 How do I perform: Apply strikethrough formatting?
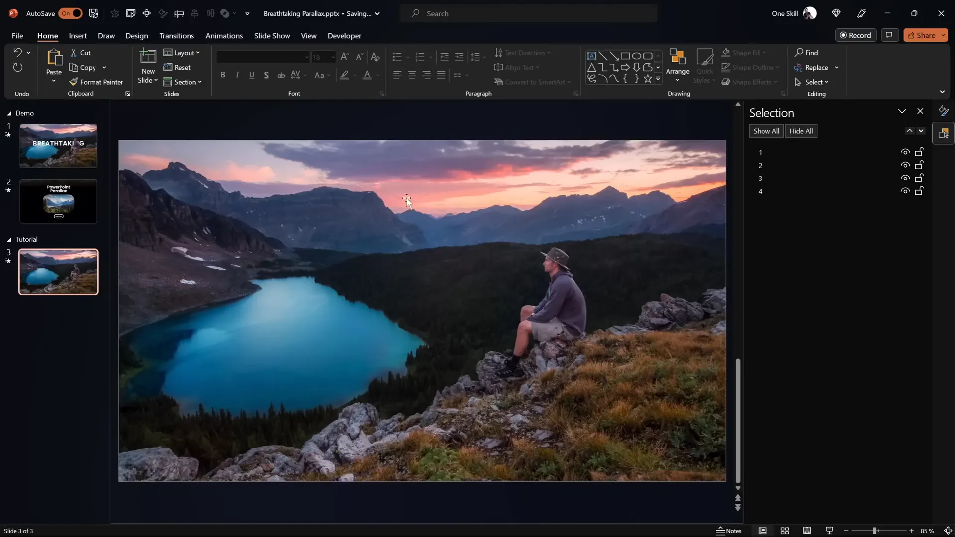pyautogui.click(x=281, y=75)
